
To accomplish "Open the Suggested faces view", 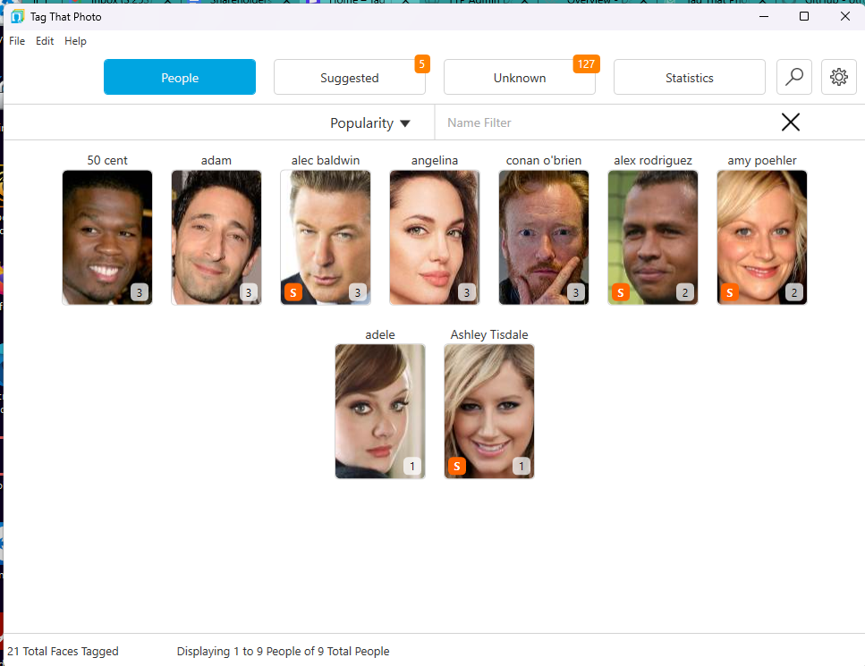I will tap(349, 78).
